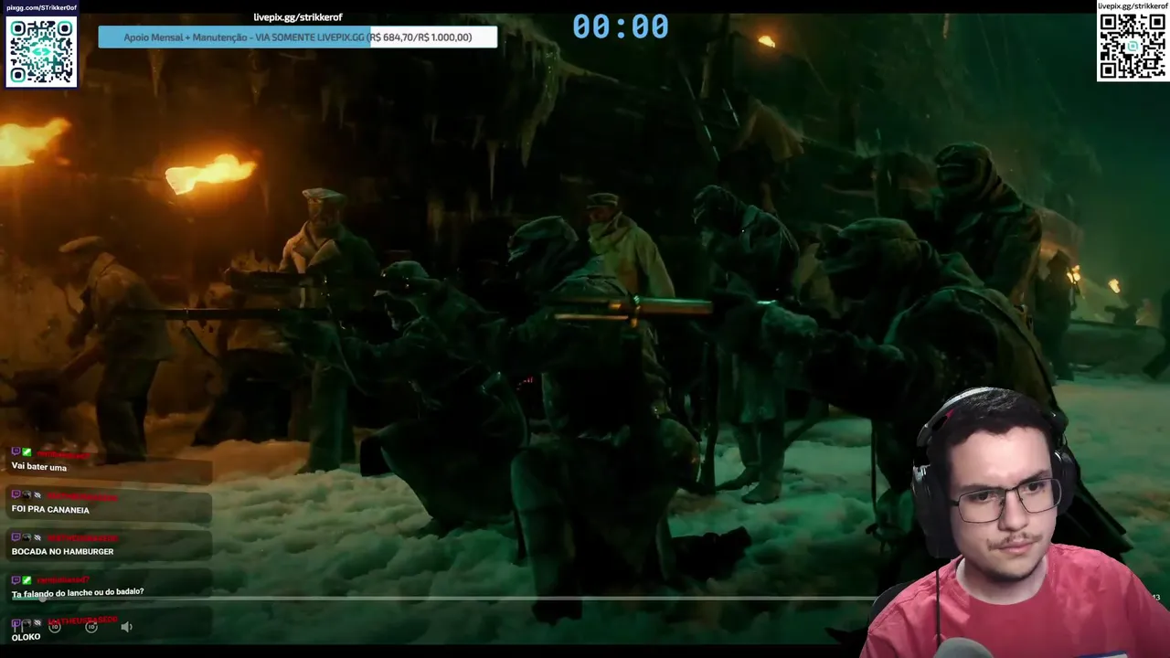Click the skip forward 10 seconds button

pos(91,627)
